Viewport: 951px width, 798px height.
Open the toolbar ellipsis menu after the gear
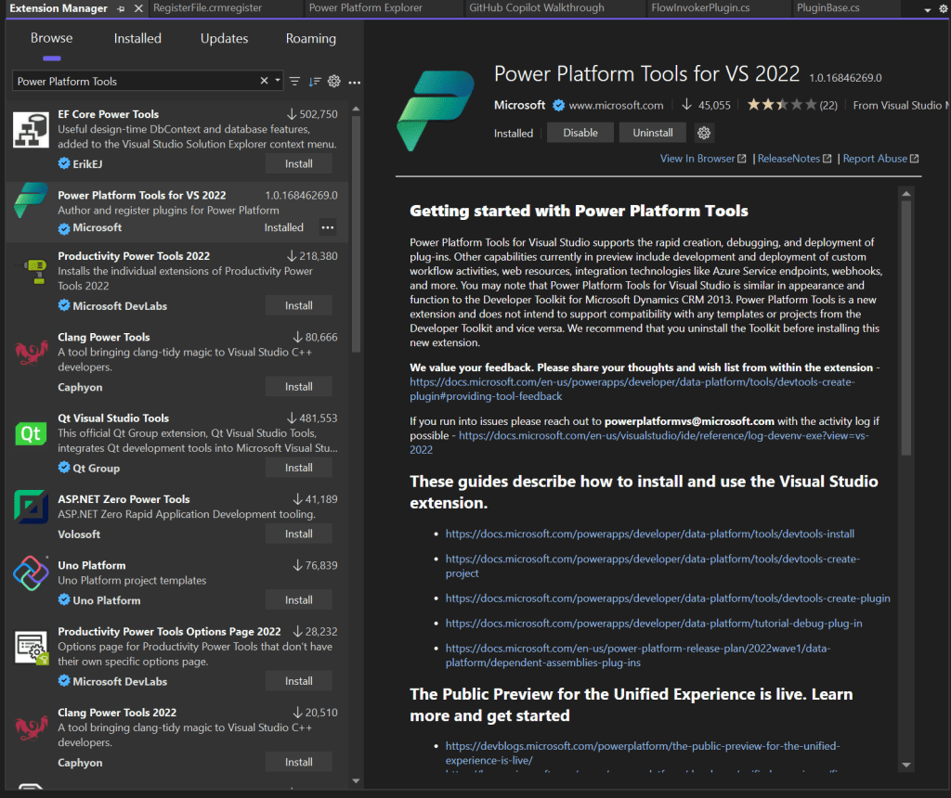click(x=354, y=82)
